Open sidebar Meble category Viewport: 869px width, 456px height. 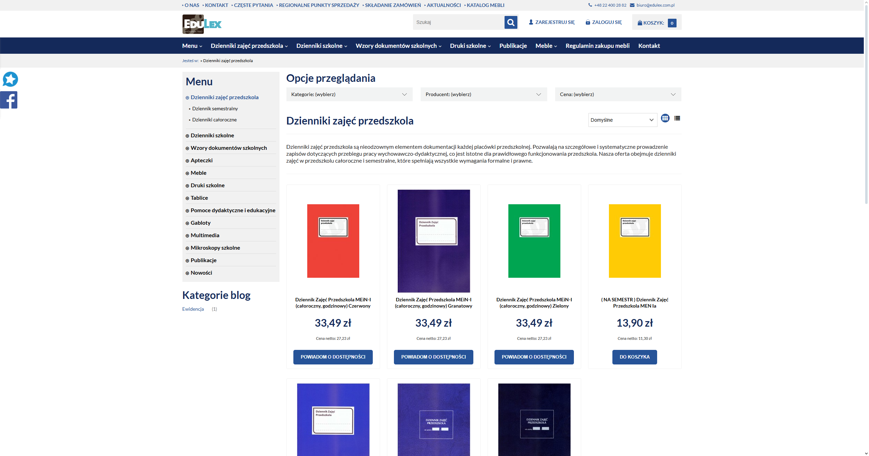click(x=198, y=173)
